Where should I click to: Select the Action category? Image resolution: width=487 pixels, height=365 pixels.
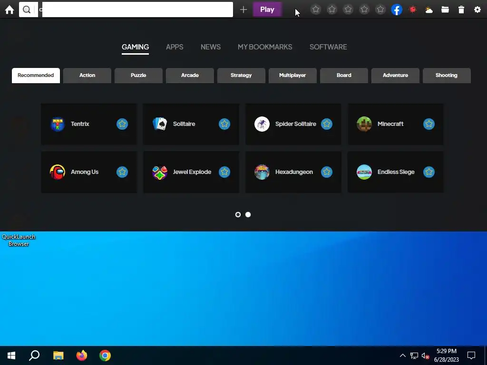click(x=88, y=76)
